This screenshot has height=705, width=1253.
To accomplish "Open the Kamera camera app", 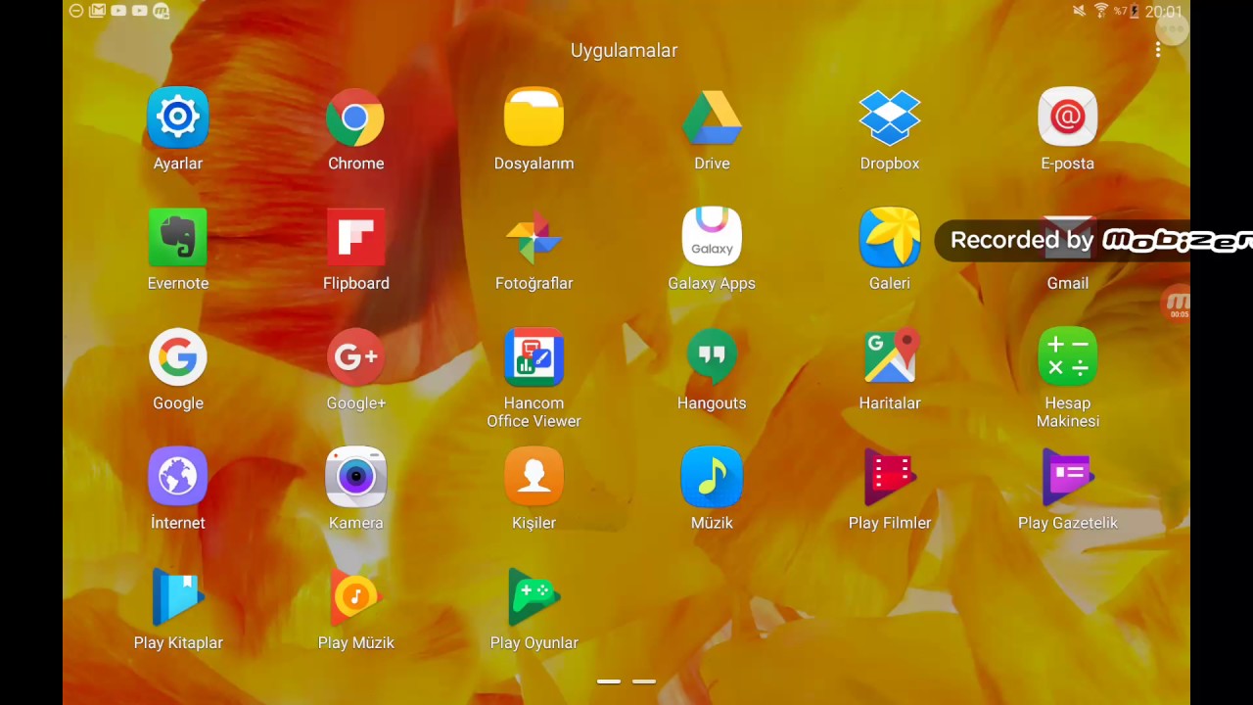I will pos(355,477).
